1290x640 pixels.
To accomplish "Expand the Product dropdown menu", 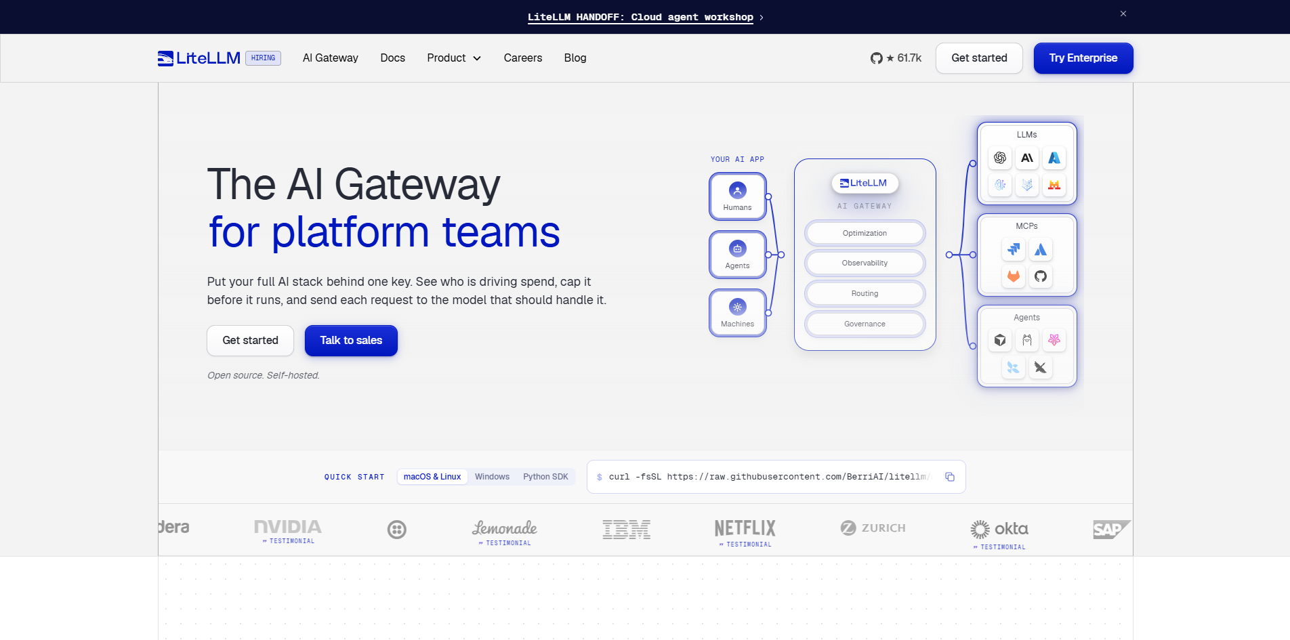I will [454, 58].
